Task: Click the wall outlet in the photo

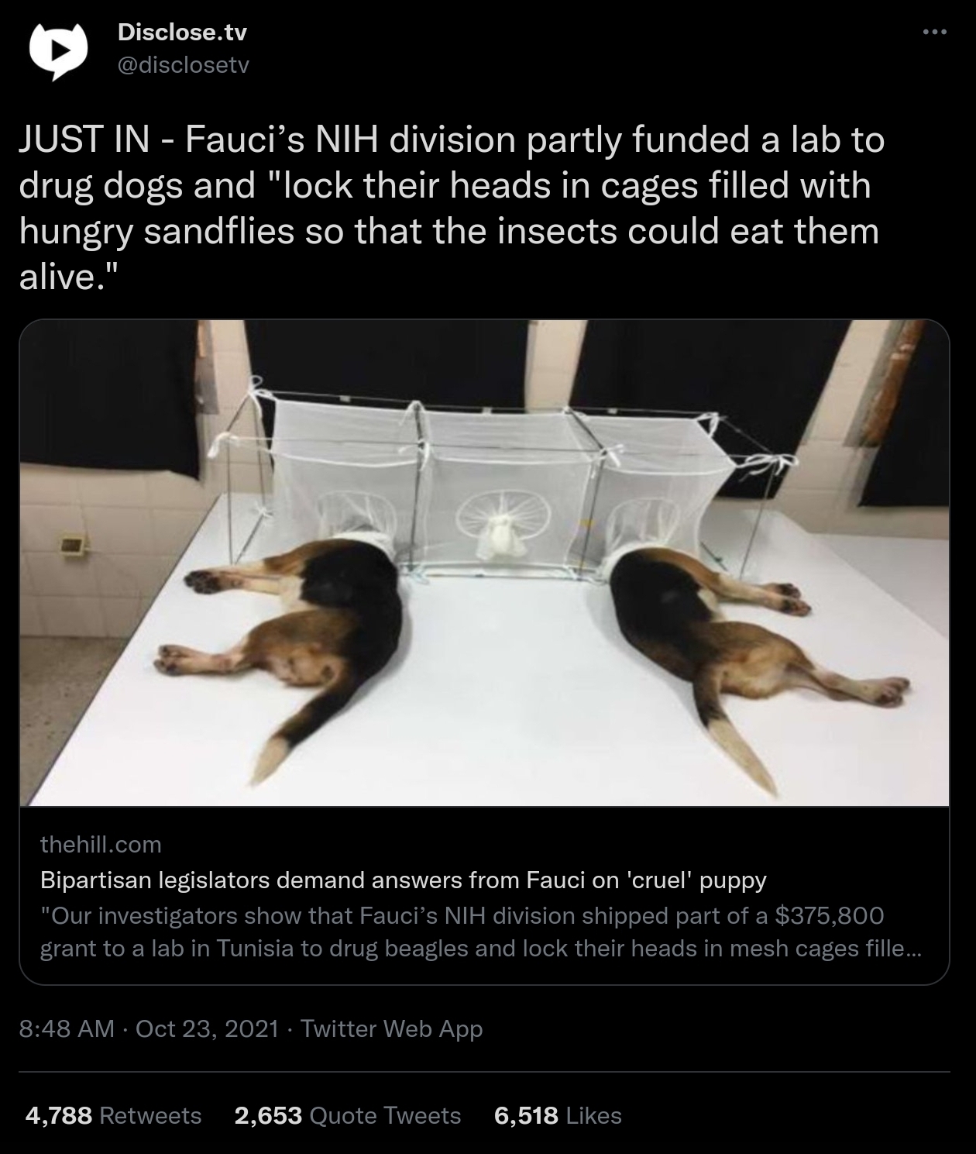Action: tap(71, 546)
